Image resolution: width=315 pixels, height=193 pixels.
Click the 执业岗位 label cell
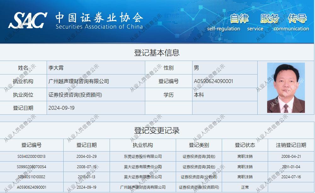pos(23,95)
